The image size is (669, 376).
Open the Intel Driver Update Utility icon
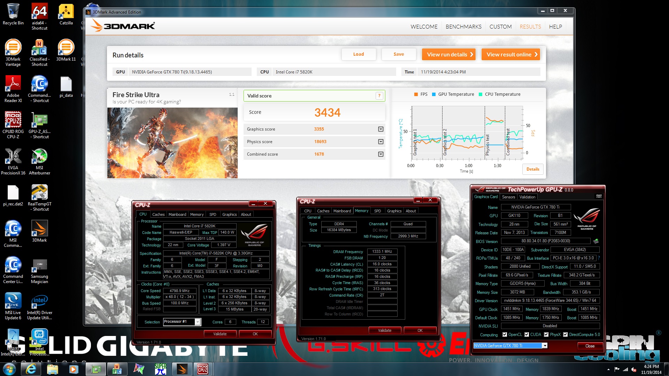click(39, 306)
